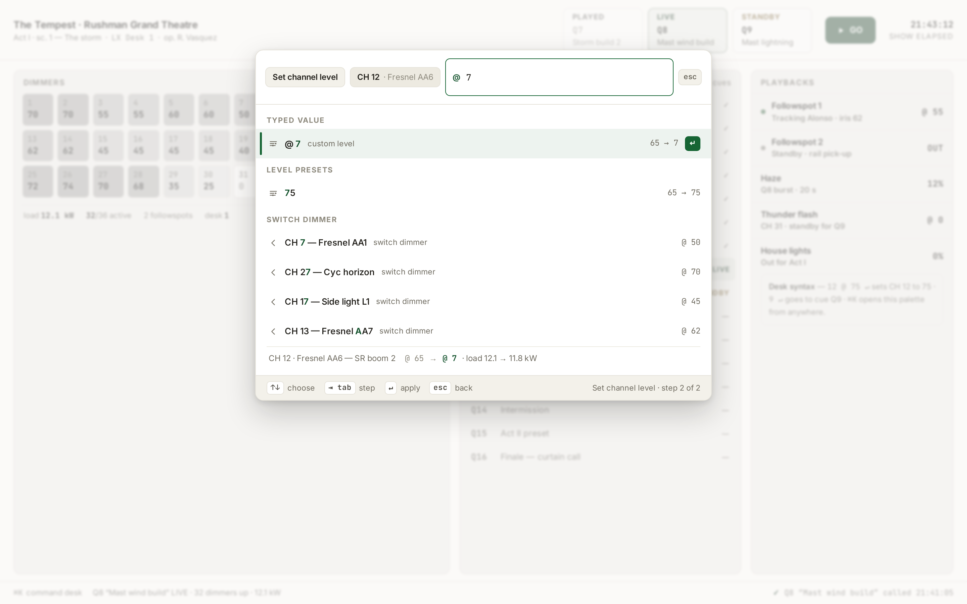This screenshot has width=967, height=604.
Task: Click the chevron beside CH 17 Side light L1
Action: point(273,302)
